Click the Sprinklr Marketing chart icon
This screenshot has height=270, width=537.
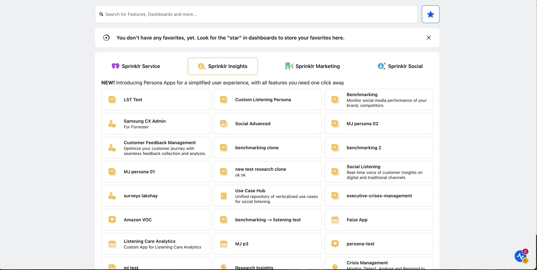coord(289,66)
